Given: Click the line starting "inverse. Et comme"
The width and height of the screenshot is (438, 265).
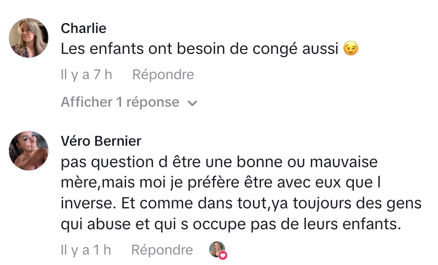Looking at the screenshot, I should pos(241,203).
